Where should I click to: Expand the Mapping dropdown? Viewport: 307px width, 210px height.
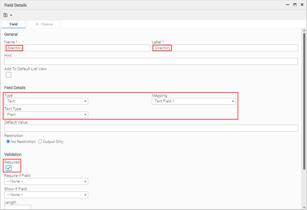point(193,101)
